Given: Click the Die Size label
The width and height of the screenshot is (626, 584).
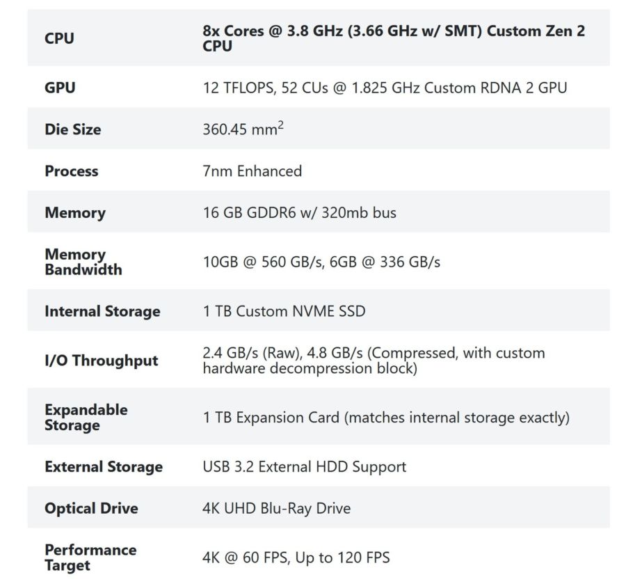Looking at the screenshot, I should pyautogui.click(x=72, y=129).
